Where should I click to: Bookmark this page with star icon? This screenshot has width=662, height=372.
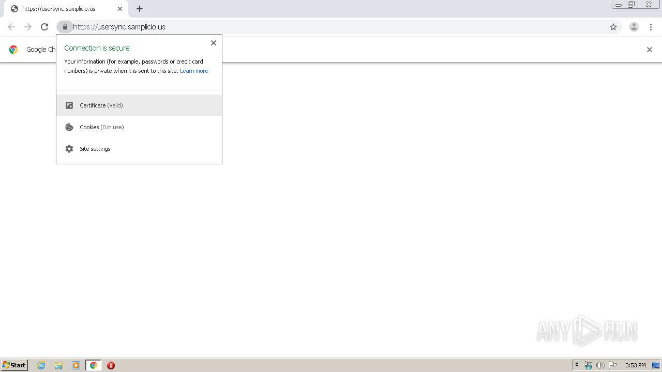(x=613, y=27)
